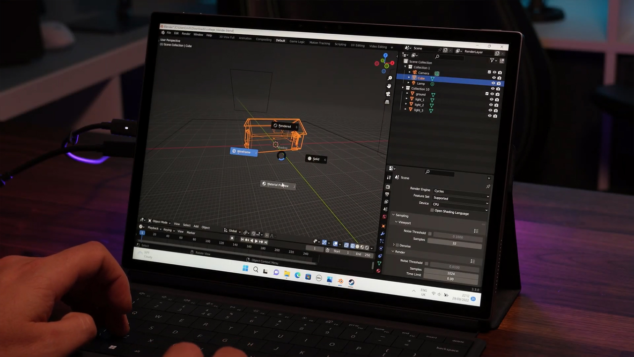Image resolution: width=634 pixels, height=357 pixels.
Task: Adjust the render Samples 1024 field
Action: (451, 273)
